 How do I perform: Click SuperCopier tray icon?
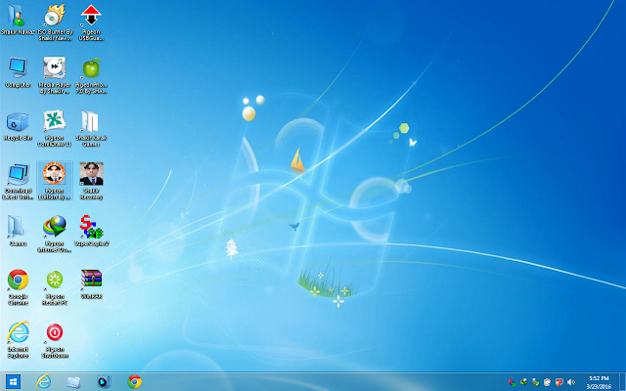(x=512, y=382)
